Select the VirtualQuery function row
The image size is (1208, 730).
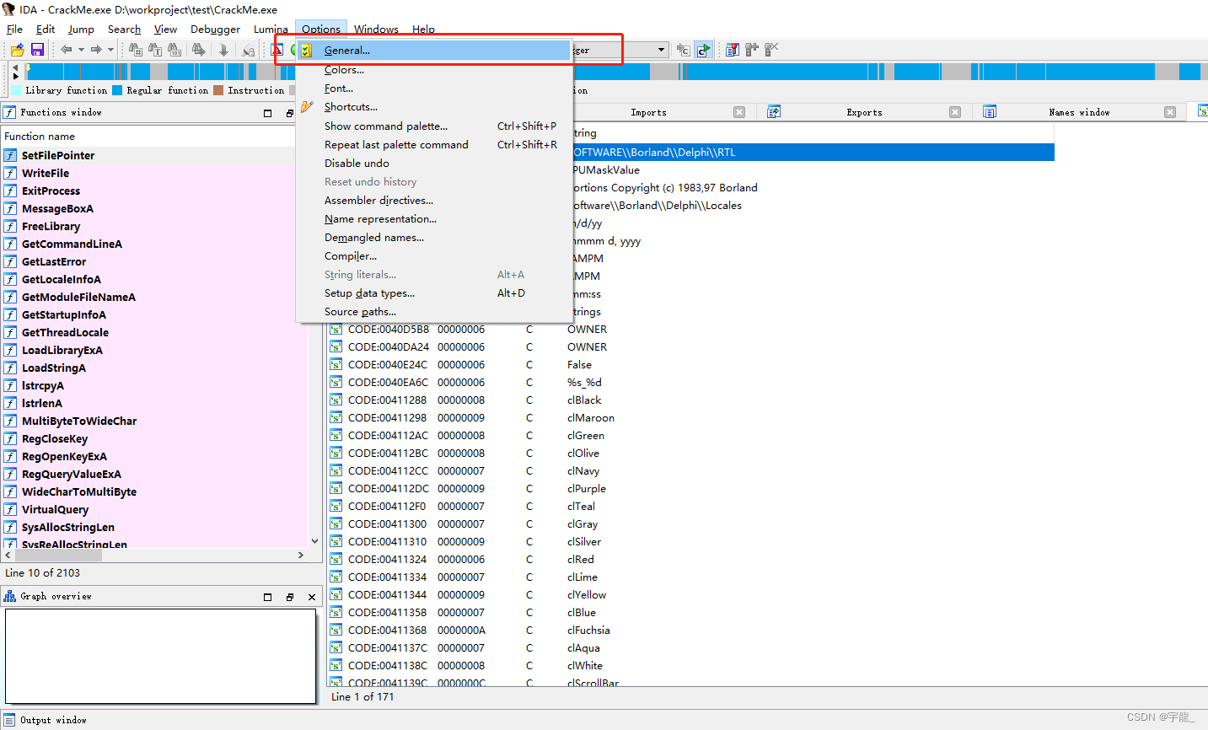pos(155,509)
